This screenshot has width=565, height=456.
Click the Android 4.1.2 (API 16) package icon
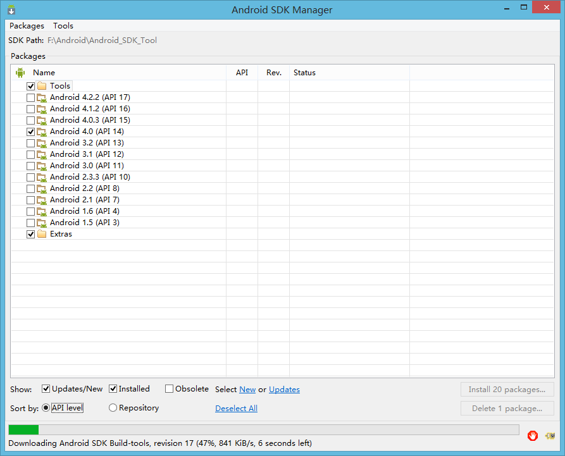point(42,109)
